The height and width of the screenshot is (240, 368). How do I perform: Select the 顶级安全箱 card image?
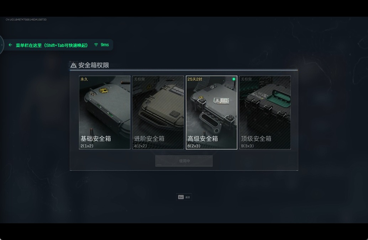[265, 112]
